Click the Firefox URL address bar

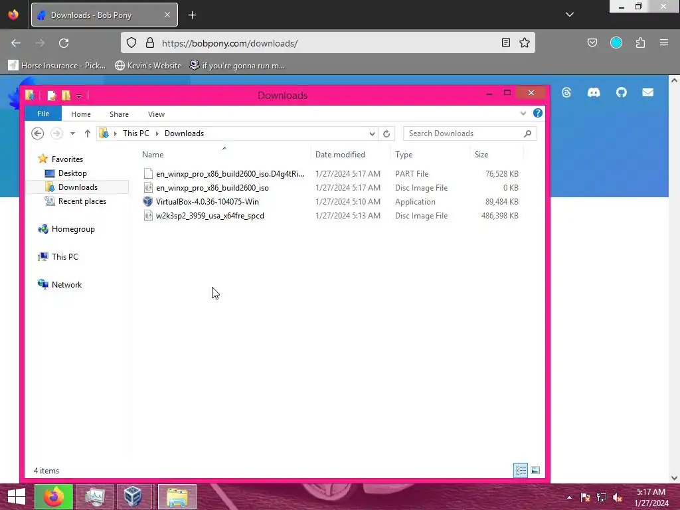click(327, 43)
